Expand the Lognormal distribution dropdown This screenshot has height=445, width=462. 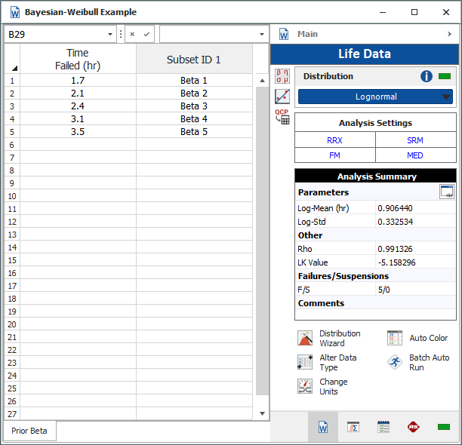pyautogui.click(x=446, y=97)
